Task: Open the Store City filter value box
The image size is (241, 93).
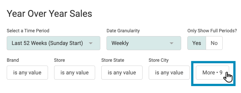Action: [169, 73]
